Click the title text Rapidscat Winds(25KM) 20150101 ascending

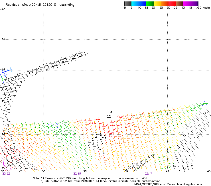coord(40,5)
